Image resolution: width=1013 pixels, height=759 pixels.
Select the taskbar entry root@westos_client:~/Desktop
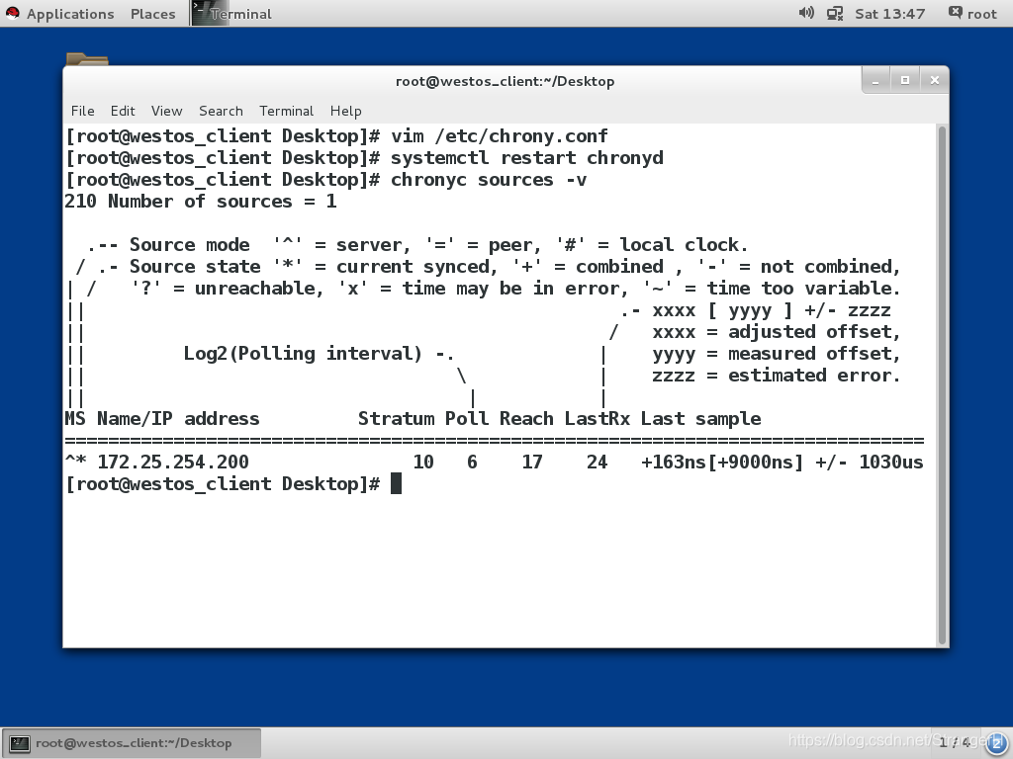click(133, 743)
